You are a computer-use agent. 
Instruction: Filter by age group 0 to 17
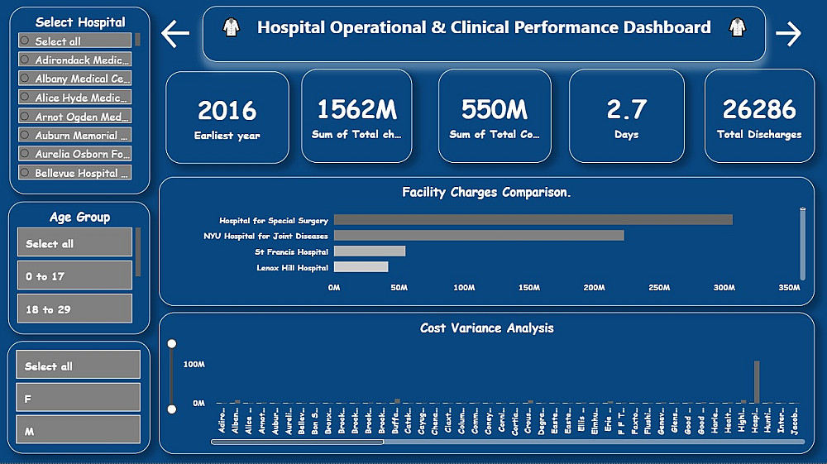tap(74, 275)
